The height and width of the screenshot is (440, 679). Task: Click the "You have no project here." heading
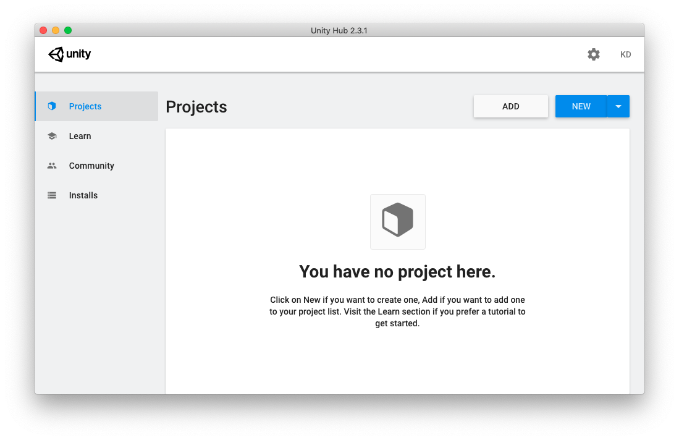click(x=397, y=272)
